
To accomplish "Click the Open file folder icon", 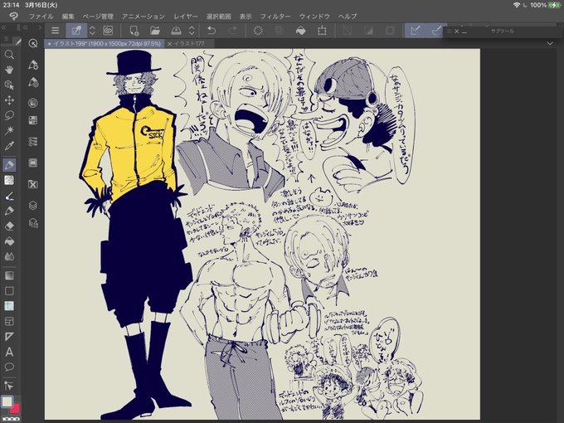I will click(x=155, y=31).
